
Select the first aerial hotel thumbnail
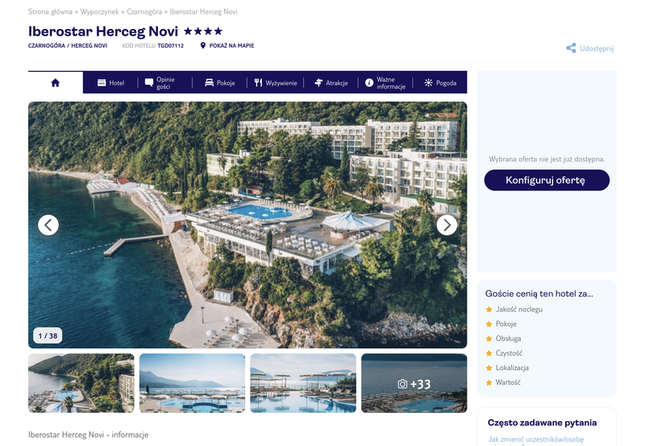click(x=81, y=383)
